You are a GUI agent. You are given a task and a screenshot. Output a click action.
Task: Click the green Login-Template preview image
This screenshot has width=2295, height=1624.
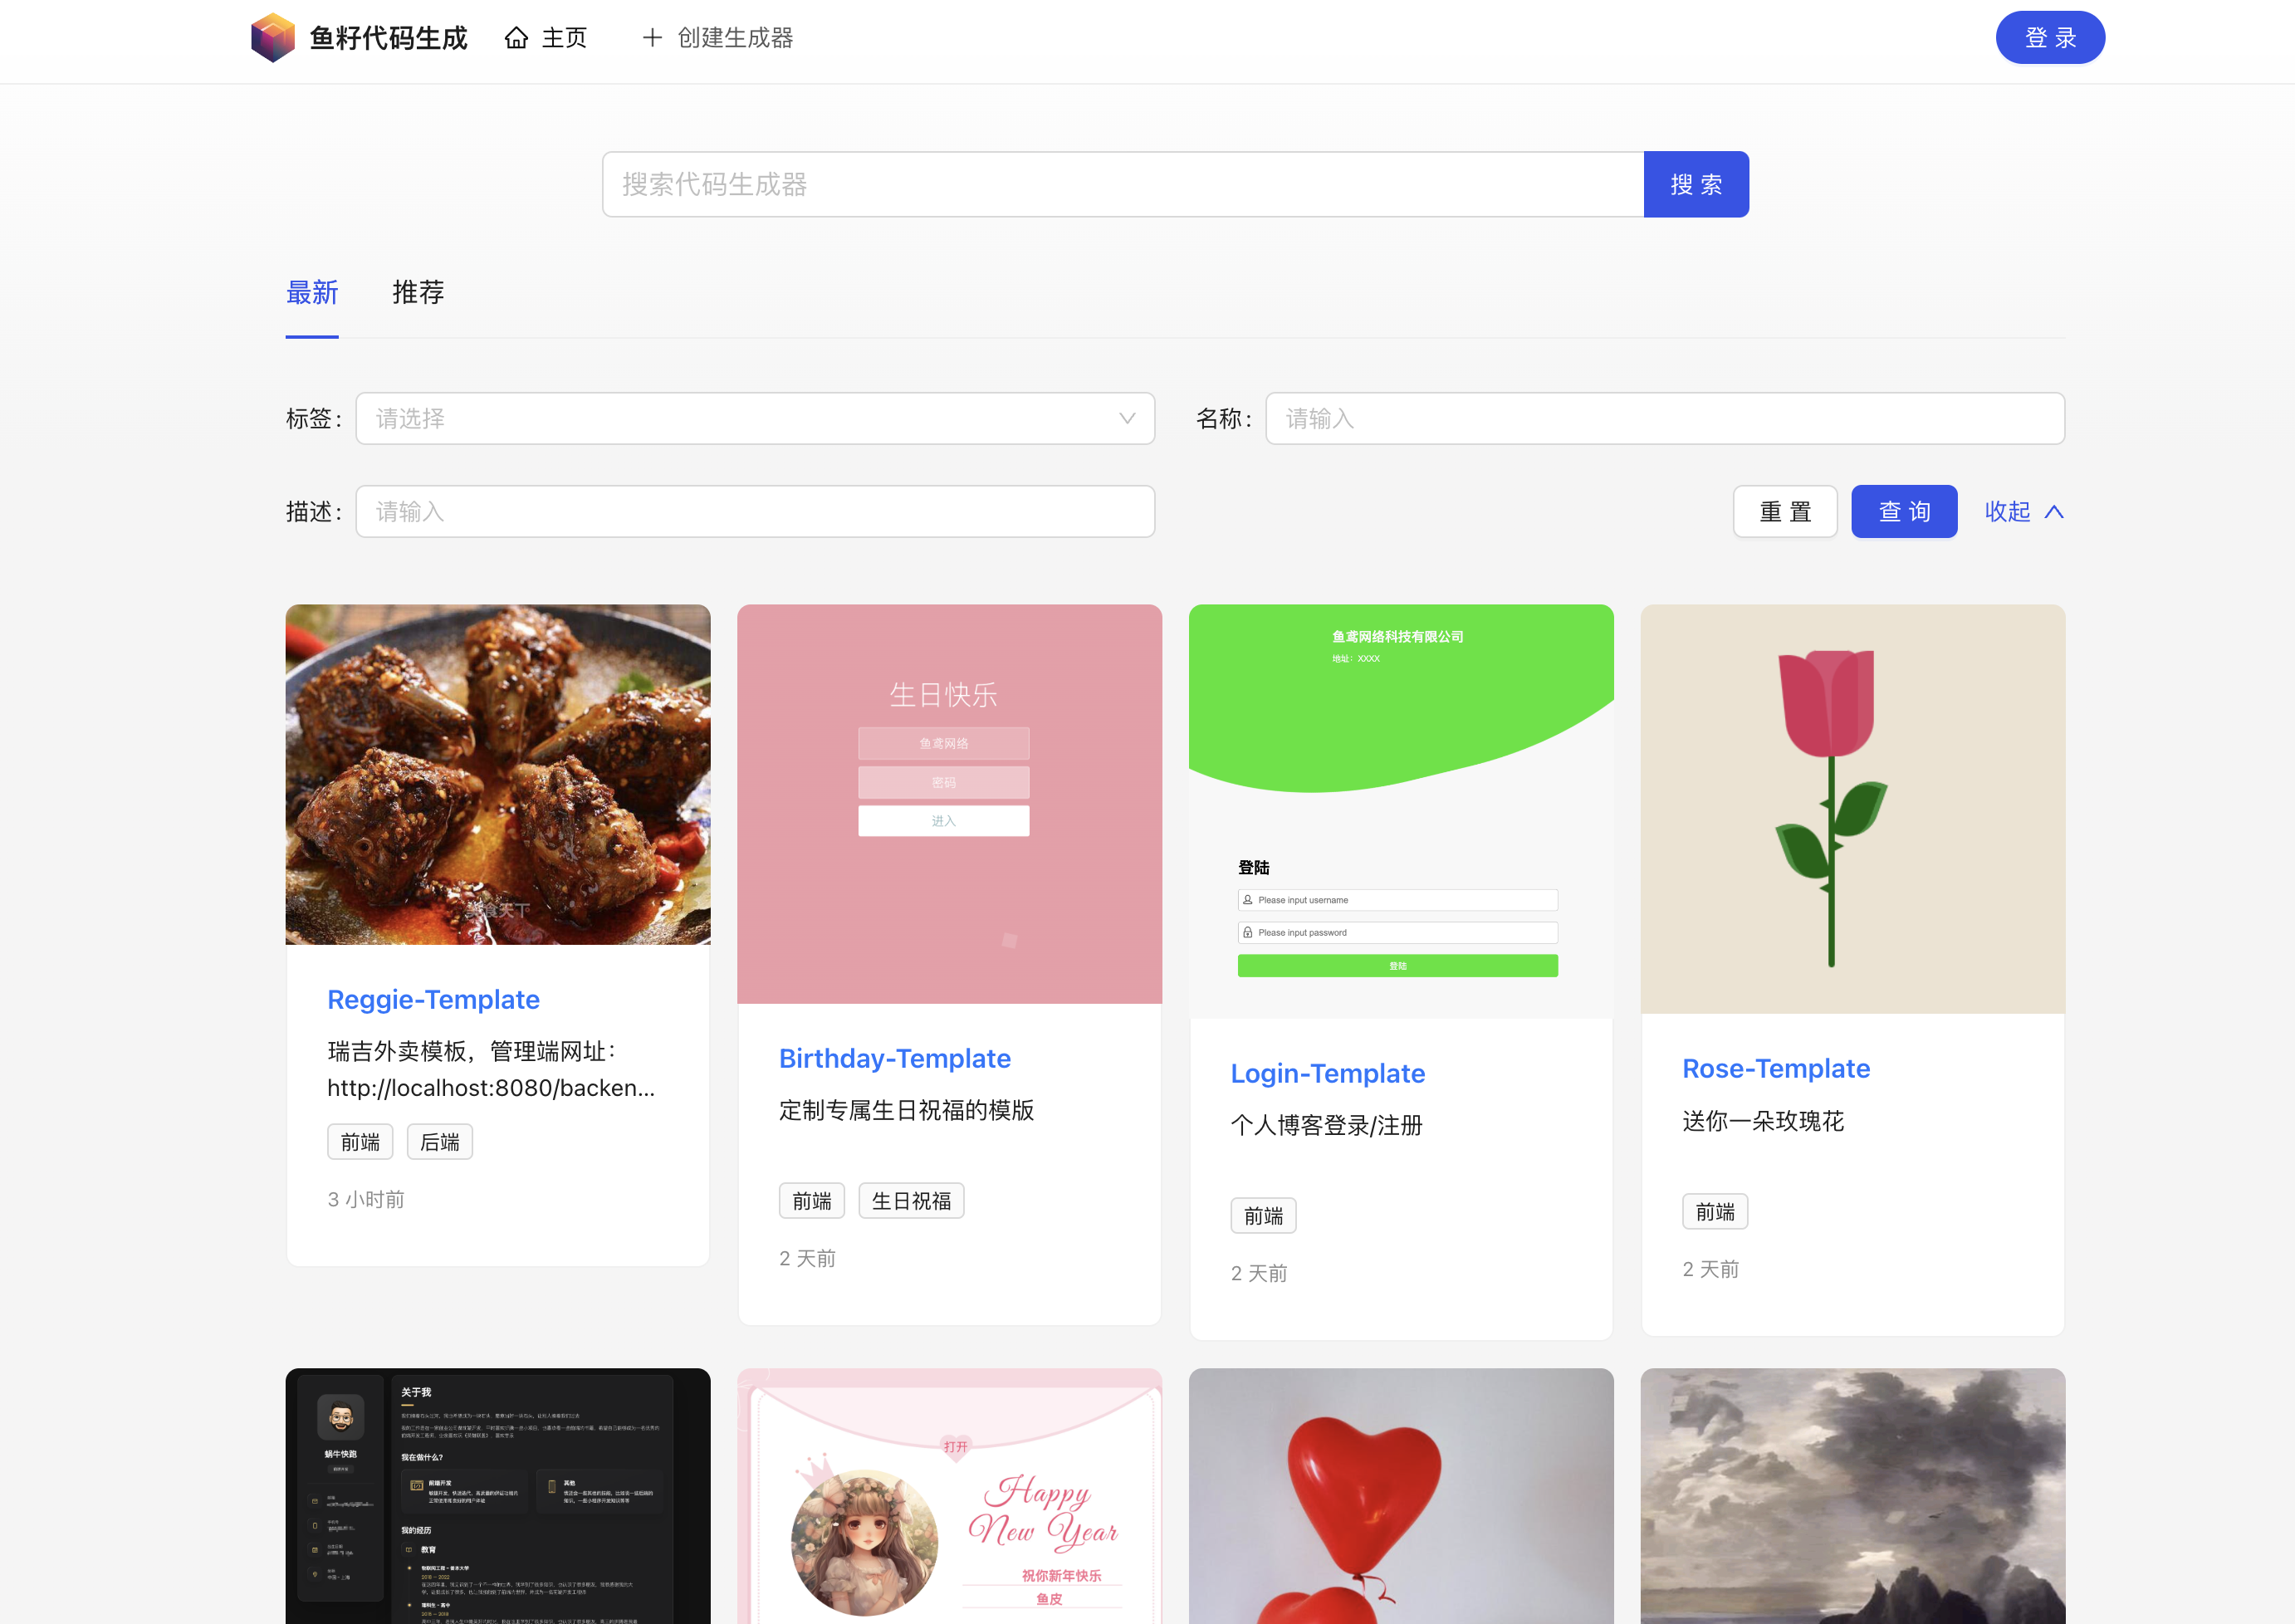tap(1400, 810)
